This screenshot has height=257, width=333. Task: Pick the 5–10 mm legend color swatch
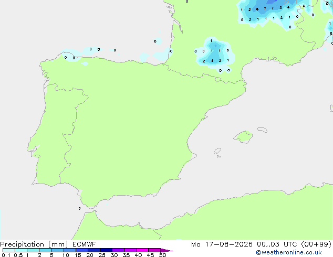[x=57, y=250]
